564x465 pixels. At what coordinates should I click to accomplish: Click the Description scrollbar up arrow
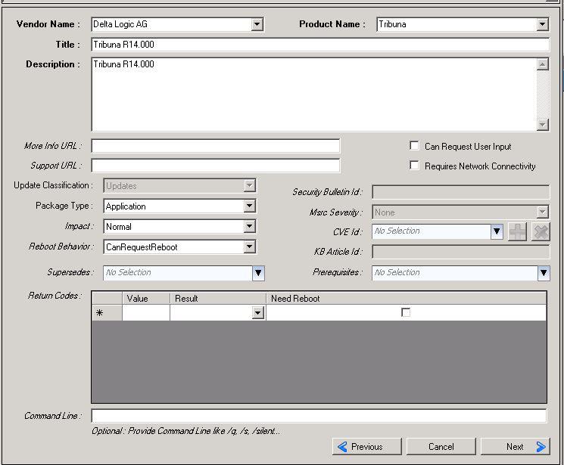click(x=542, y=65)
